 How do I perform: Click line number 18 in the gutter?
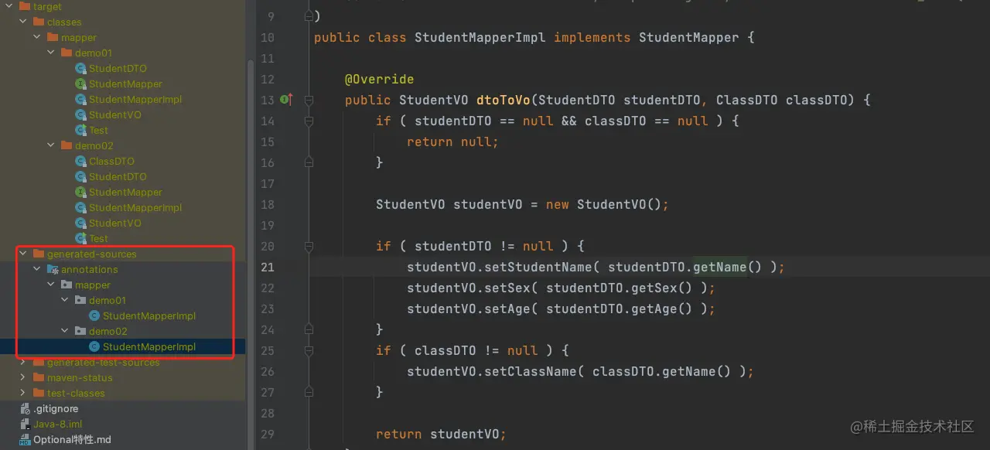(268, 204)
